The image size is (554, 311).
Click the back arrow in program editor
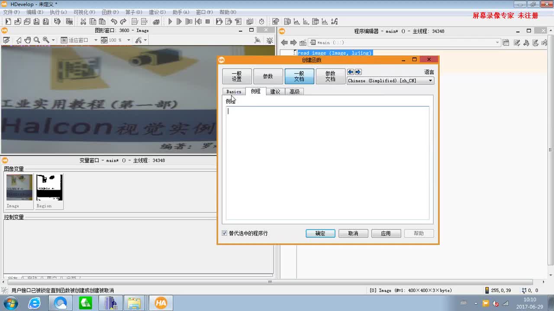[x=284, y=42]
